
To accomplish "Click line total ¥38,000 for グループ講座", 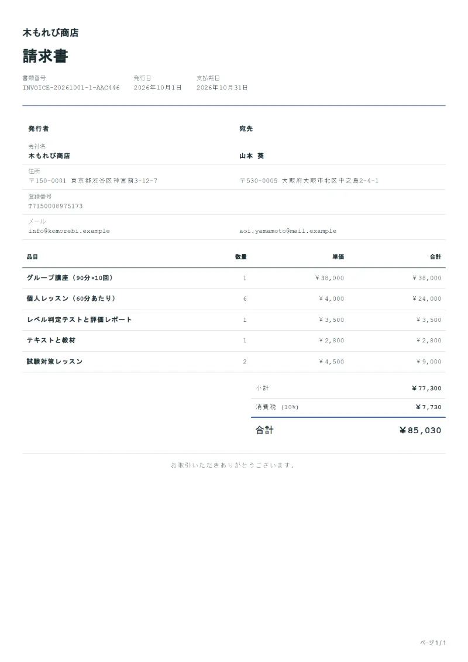I will click(x=426, y=278).
